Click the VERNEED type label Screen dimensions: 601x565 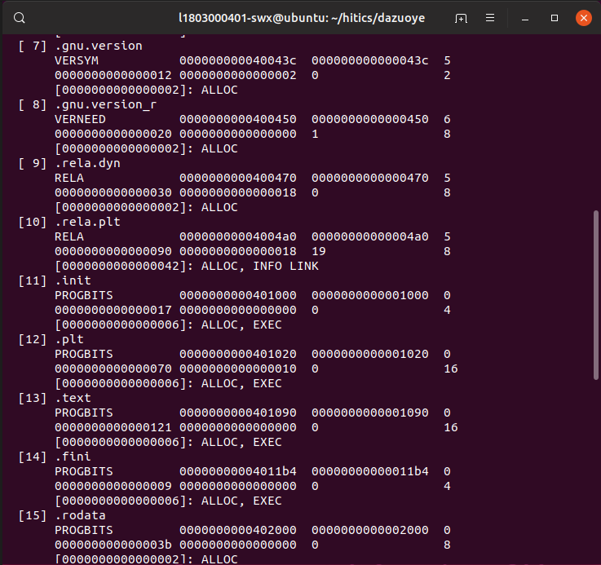(x=80, y=119)
